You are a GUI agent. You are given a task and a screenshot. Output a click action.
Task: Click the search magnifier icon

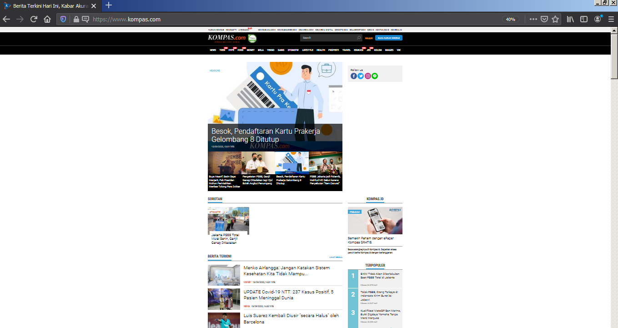point(359,38)
